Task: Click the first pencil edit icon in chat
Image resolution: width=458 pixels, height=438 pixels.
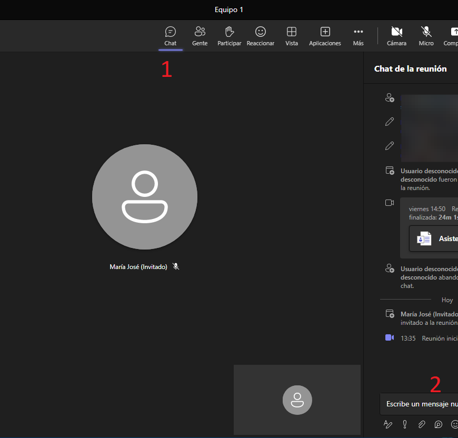Action: tap(390, 122)
